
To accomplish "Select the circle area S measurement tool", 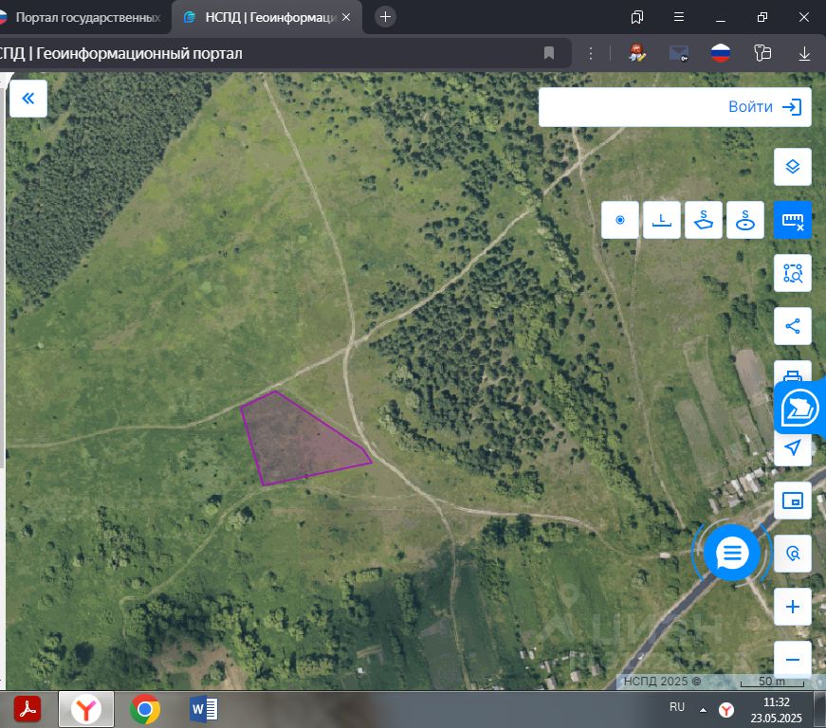I will [x=744, y=220].
